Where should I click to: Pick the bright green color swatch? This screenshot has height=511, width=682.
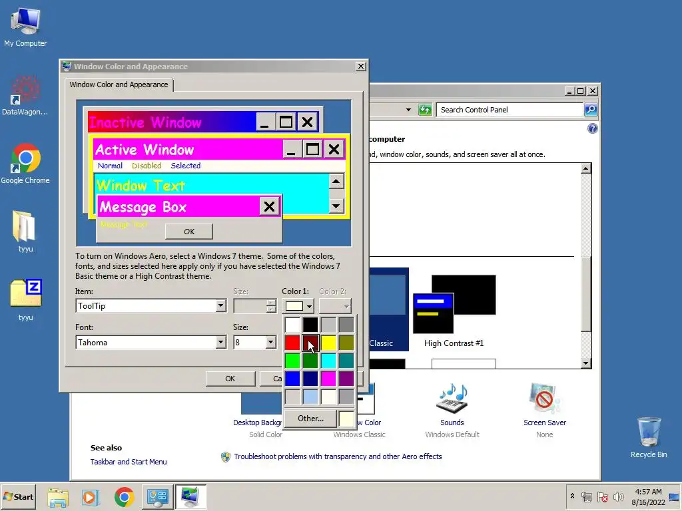coord(292,361)
